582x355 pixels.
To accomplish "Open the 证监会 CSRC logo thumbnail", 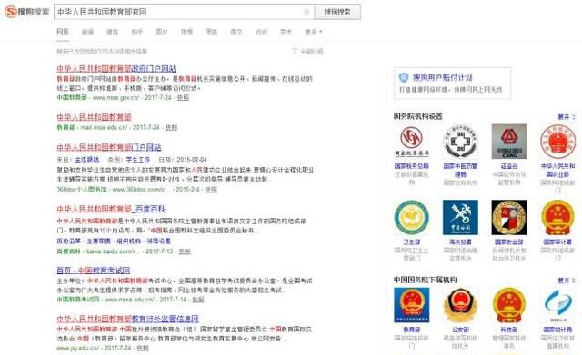I will pyautogui.click(x=509, y=142).
